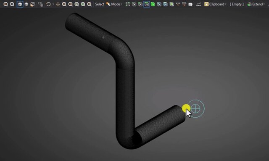Click the red funnel-shaped toolbar icon
This screenshot has height=161, width=269.
click(x=184, y=4)
